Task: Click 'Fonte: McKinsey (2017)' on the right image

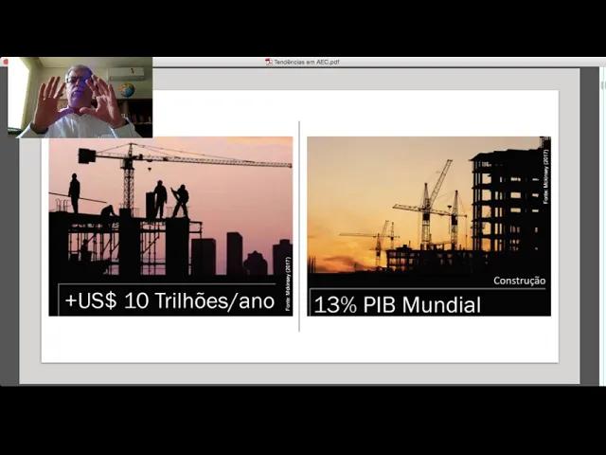Action: pyautogui.click(x=546, y=176)
